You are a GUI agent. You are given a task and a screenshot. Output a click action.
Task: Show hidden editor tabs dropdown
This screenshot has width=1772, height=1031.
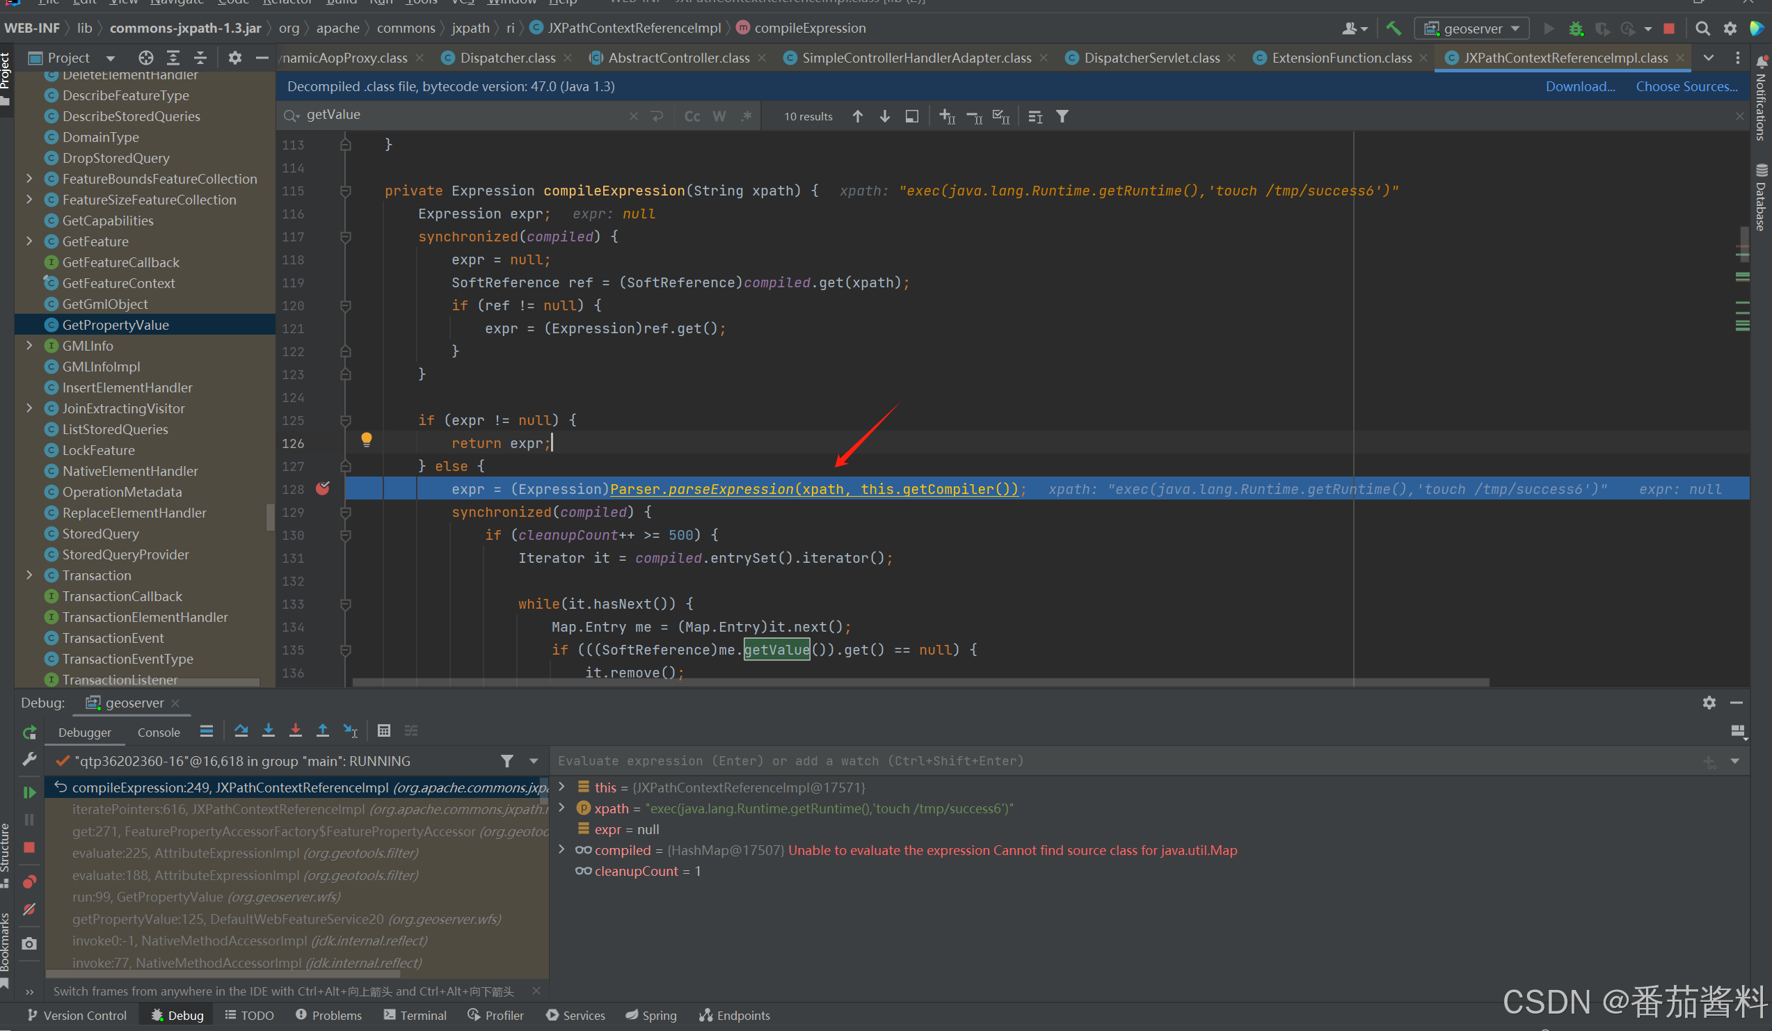pos(1709,58)
